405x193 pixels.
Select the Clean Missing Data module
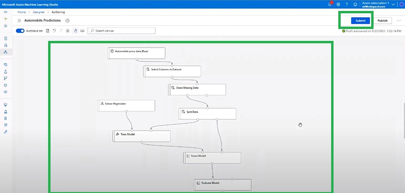tap(197, 89)
